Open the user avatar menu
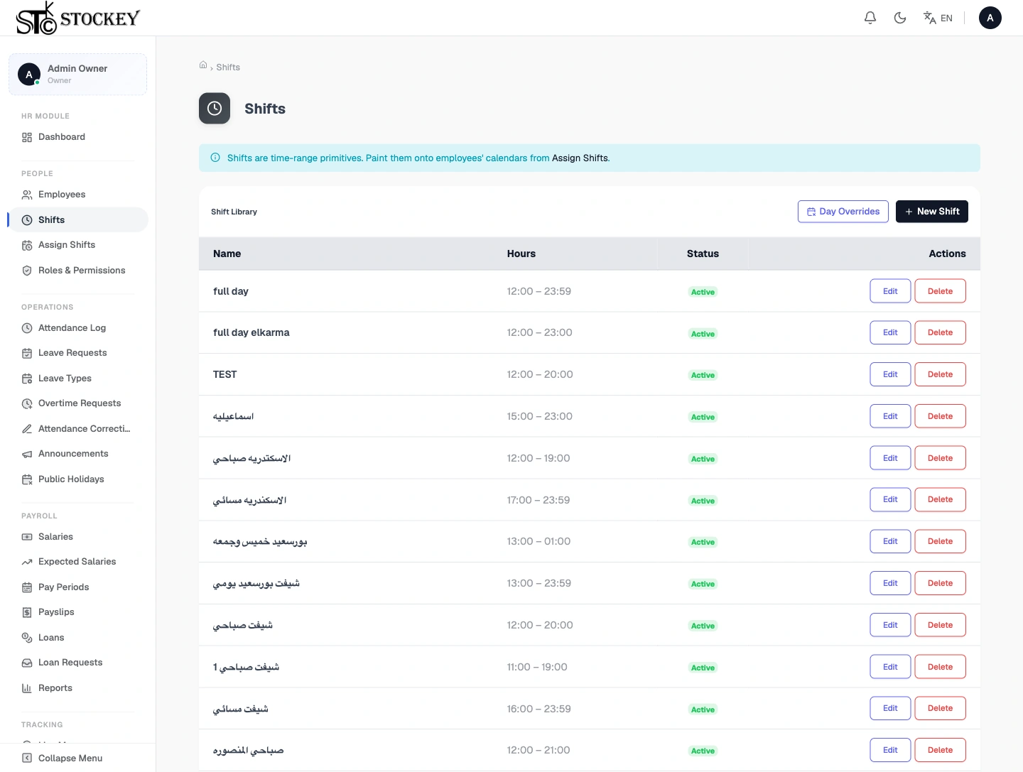The width and height of the screenshot is (1023, 772). click(990, 18)
